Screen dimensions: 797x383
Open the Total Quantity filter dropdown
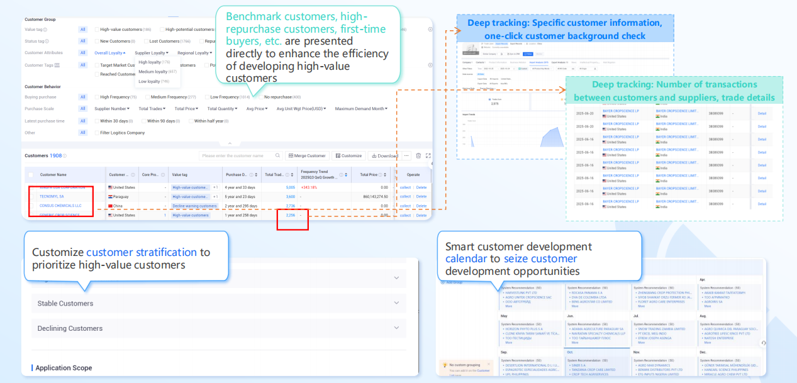pyautogui.click(x=223, y=108)
